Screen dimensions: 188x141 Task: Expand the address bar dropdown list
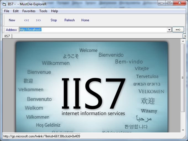pyautogui.click(x=169, y=30)
